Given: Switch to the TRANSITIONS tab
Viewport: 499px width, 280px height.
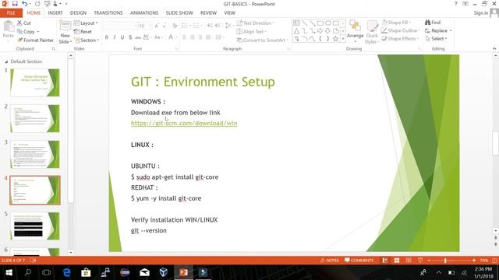Looking at the screenshot, I should (108, 12).
